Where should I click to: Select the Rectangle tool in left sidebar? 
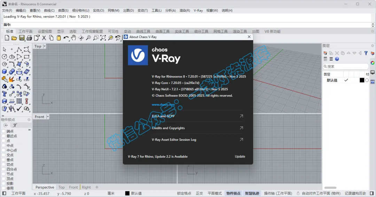point(26,57)
